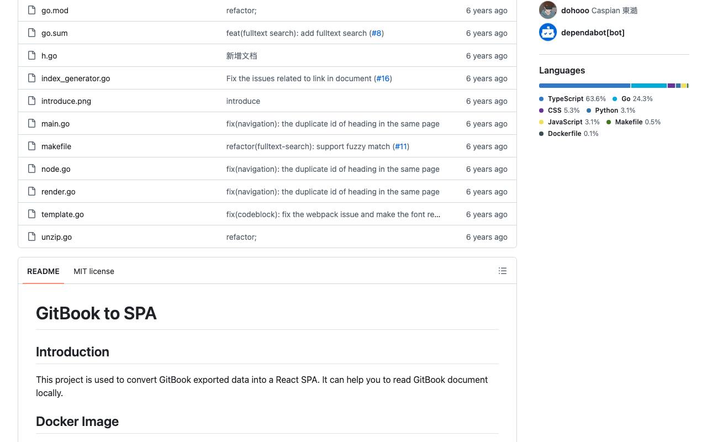The image size is (707, 442).
Task: Open unzip.go's 'refactor;' commit message
Action: pos(241,237)
